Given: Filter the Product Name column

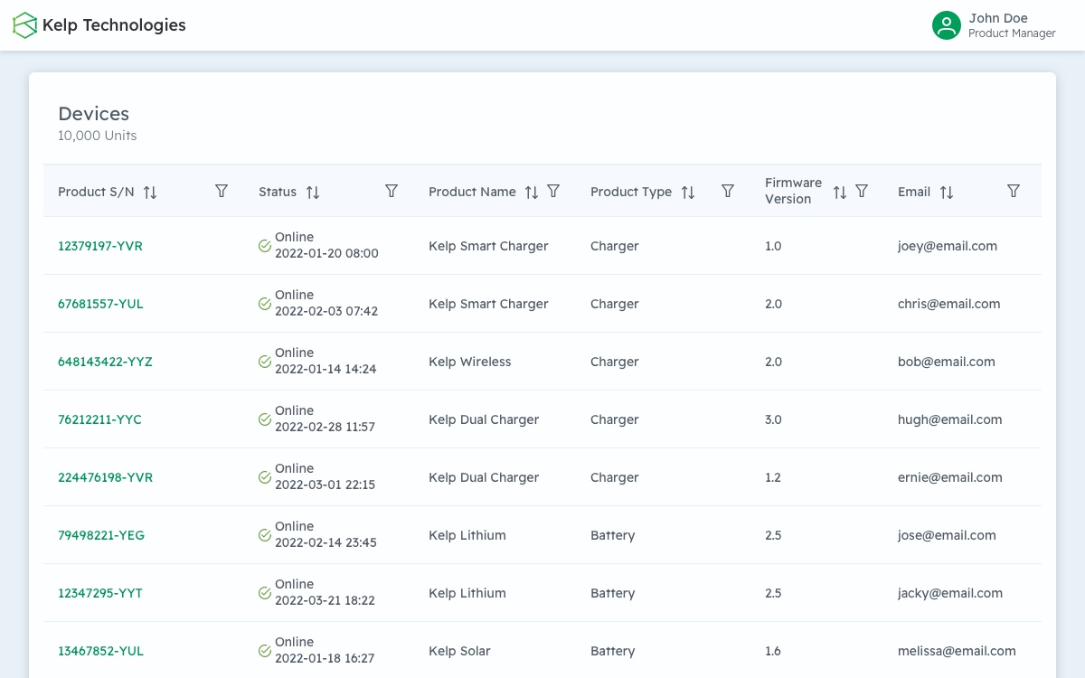Looking at the screenshot, I should [x=554, y=191].
